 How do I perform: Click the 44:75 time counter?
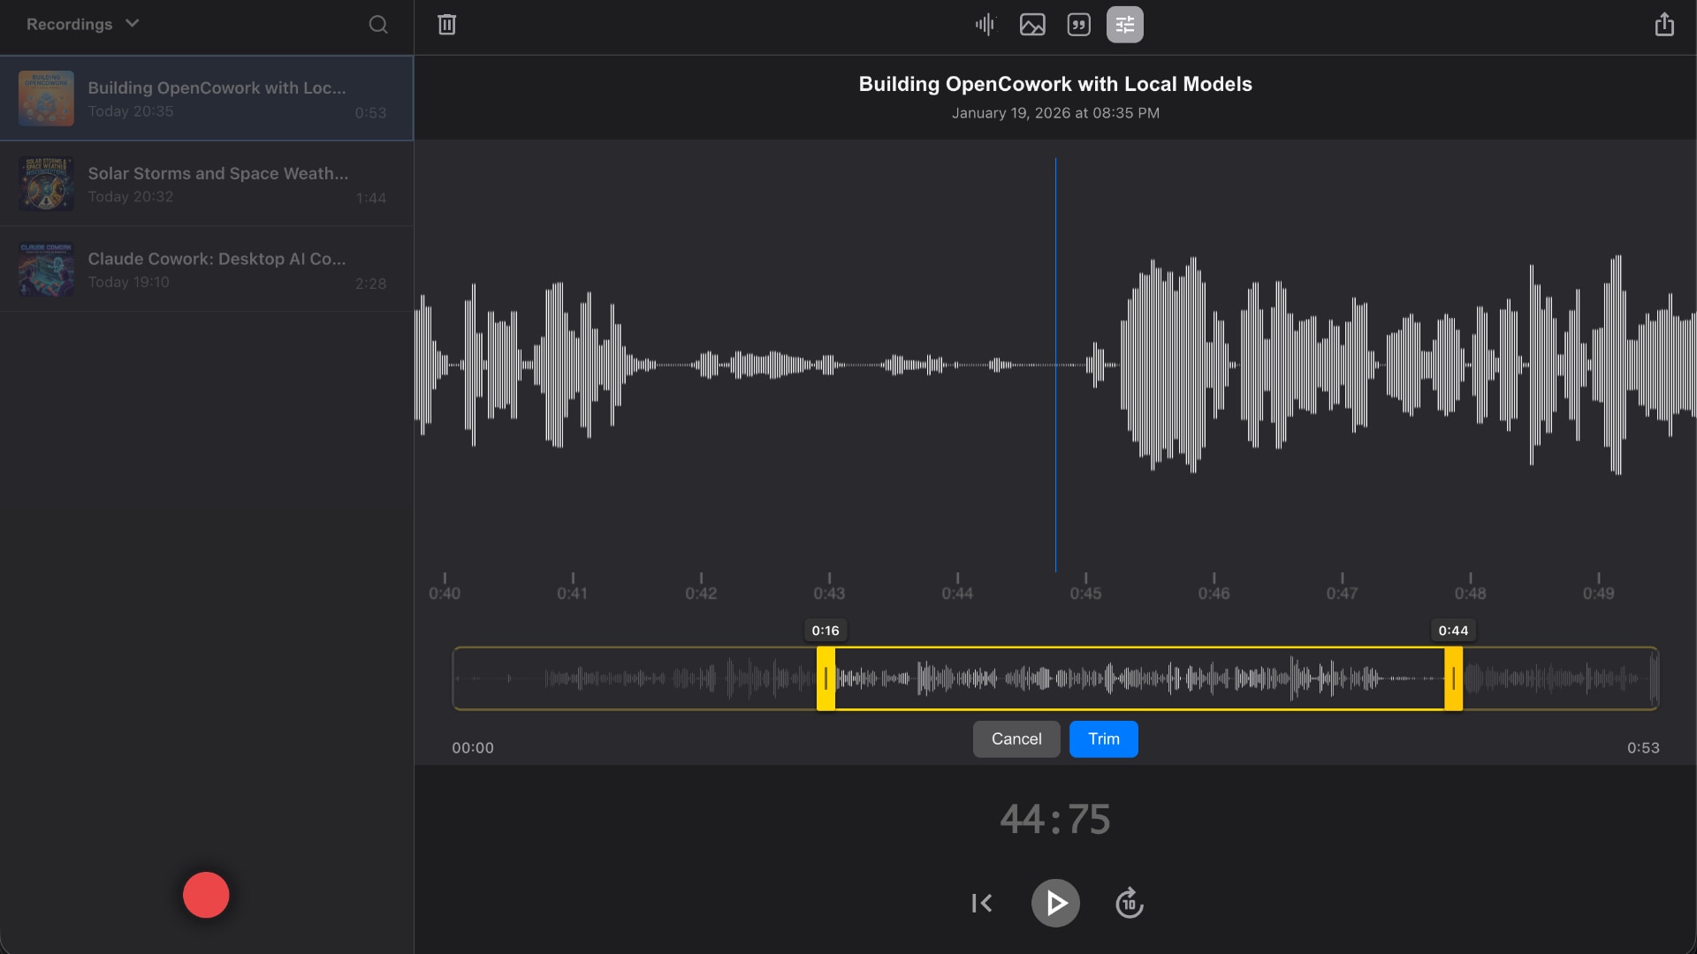coord(1055,819)
